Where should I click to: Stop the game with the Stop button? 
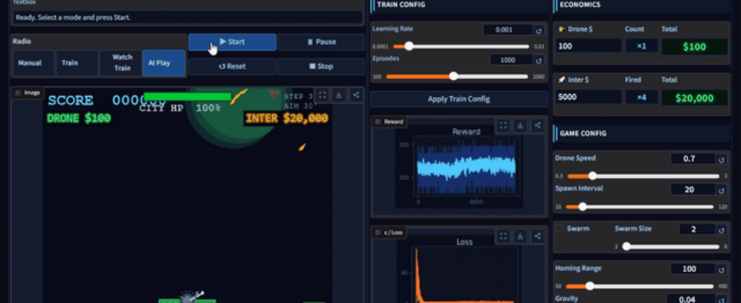click(x=321, y=67)
